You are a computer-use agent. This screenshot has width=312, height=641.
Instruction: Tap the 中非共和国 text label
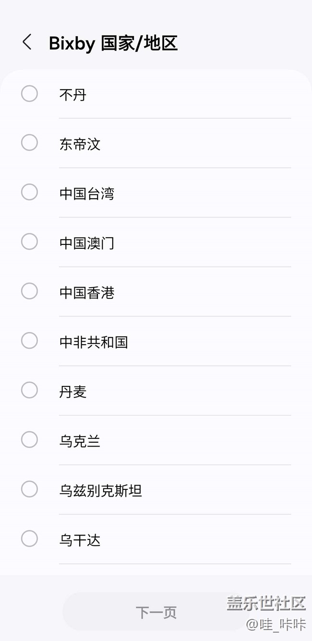[x=94, y=342]
